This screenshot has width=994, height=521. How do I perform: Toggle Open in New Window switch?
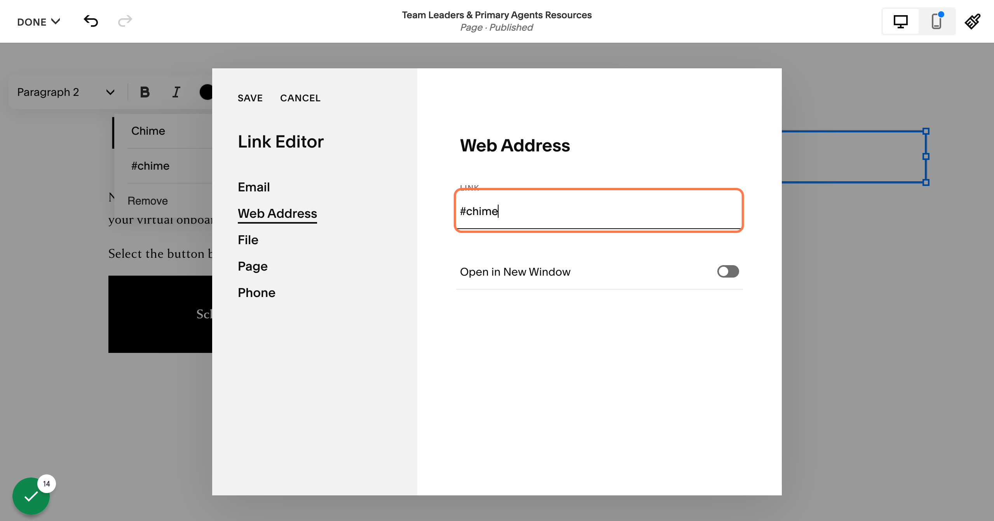point(728,272)
